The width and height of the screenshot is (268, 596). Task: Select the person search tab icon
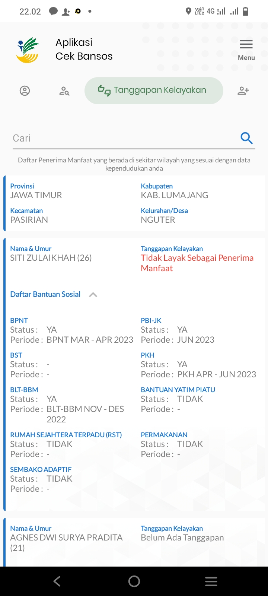64,91
